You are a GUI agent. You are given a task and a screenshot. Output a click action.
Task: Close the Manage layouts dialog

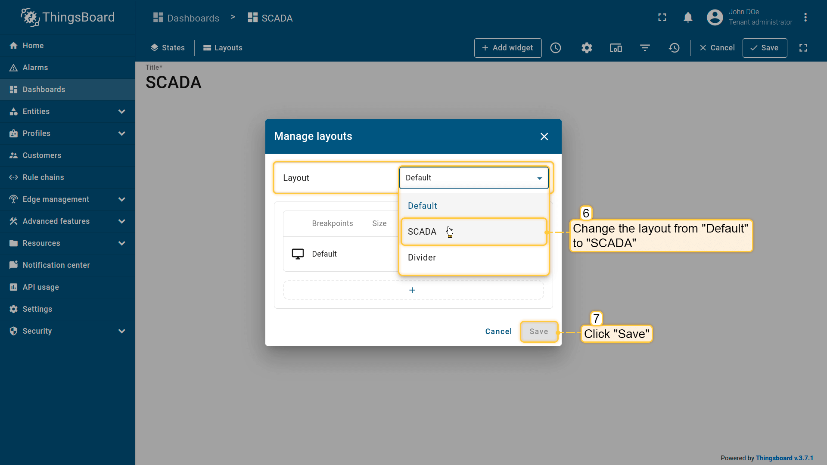[544, 136]
